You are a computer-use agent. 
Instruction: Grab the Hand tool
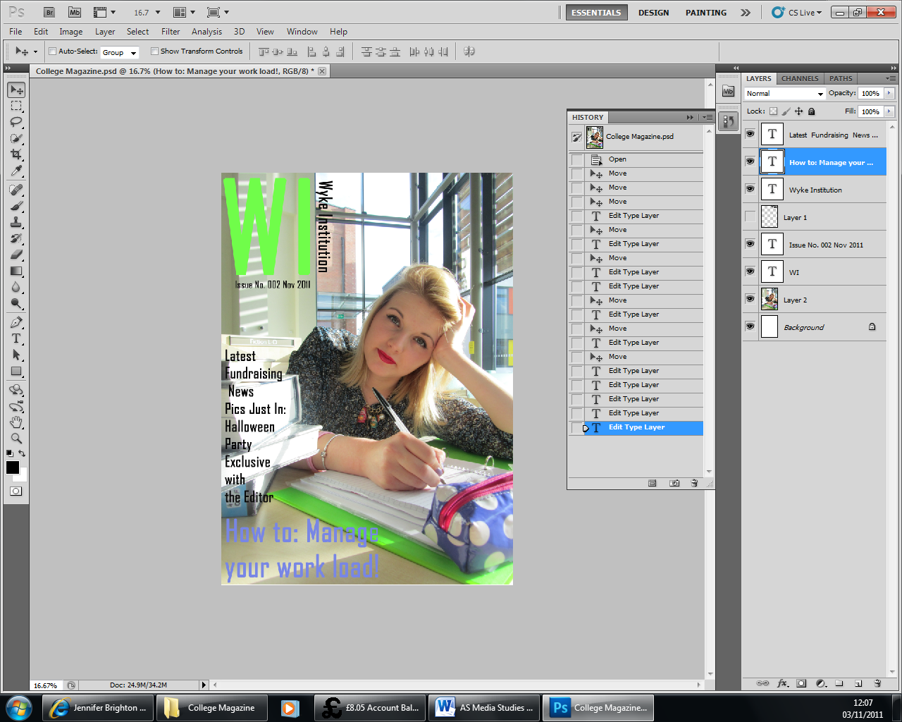[16, 422]
